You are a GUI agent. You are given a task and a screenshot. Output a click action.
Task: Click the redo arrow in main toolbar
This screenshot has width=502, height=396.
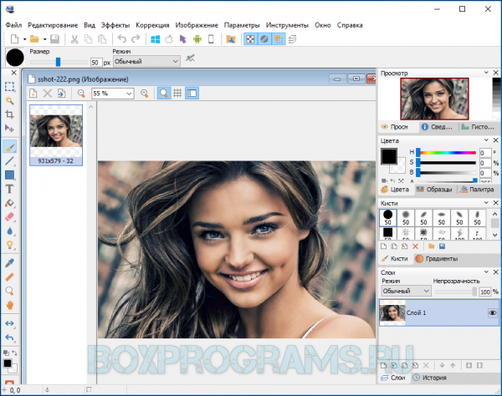(x=136, y=39)
